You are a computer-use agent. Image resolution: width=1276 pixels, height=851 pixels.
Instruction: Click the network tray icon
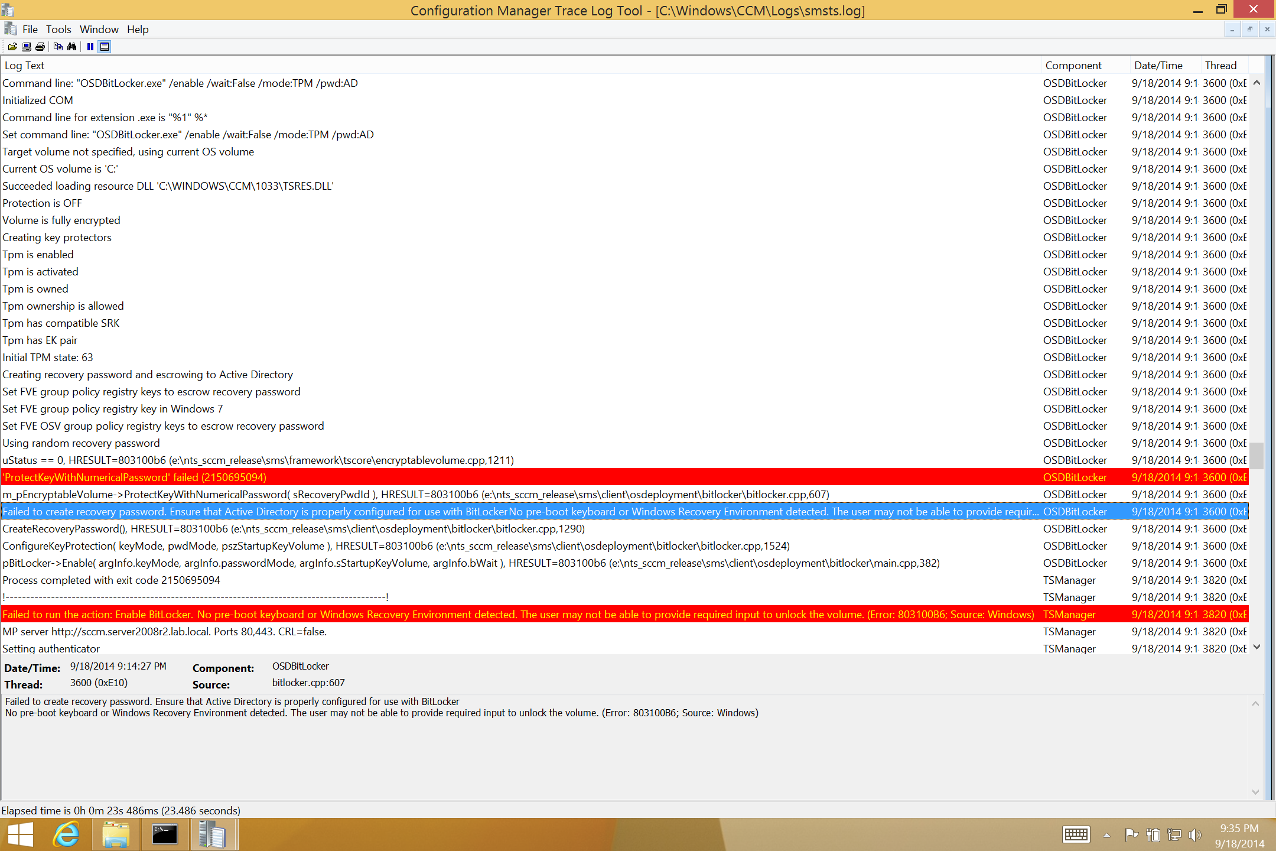pos(1174,834)
